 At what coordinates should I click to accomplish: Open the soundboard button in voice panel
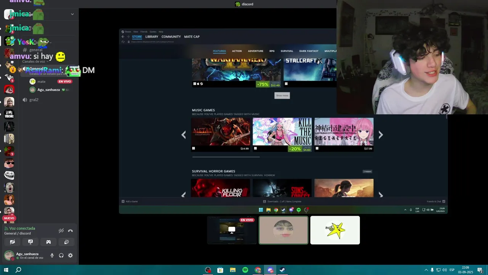[66, 242]
